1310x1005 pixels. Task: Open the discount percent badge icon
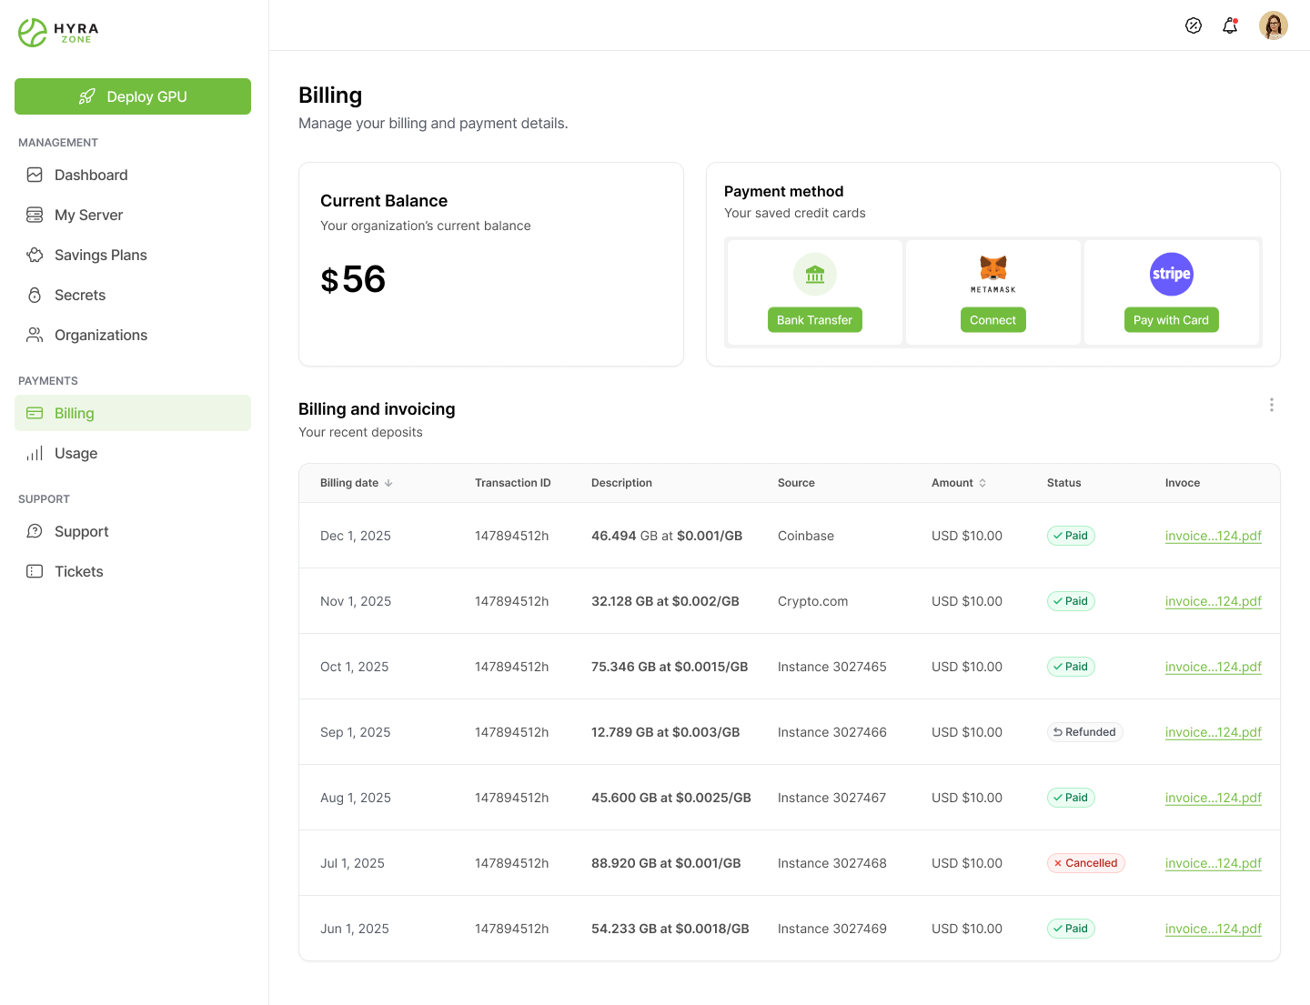pyautogui.click(x=1194, y=25)
